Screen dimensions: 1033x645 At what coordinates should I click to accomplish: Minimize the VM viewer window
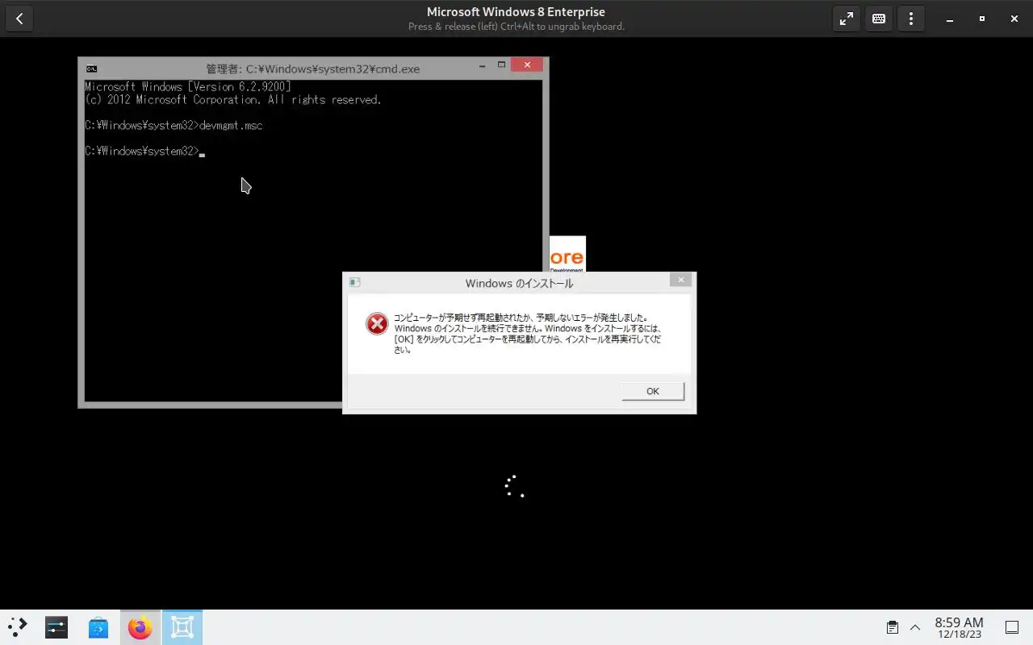click(x=950, y=19)
